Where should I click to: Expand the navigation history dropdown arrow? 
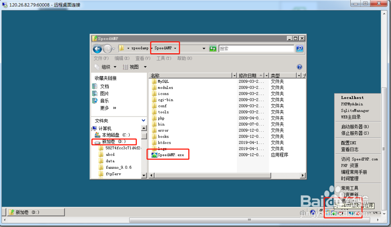coord(114,48)
